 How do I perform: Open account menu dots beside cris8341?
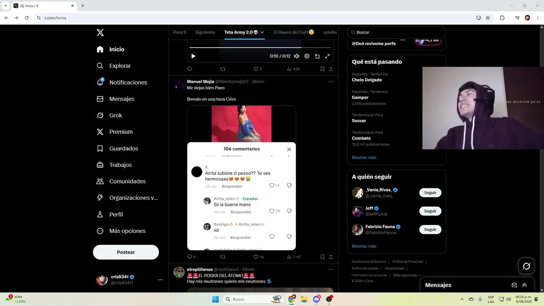[160, 280]
